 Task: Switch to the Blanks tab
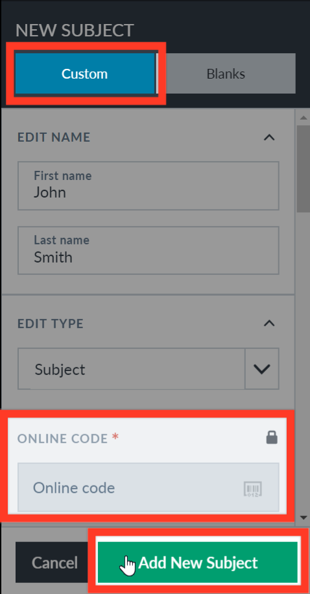click(226, 73)
